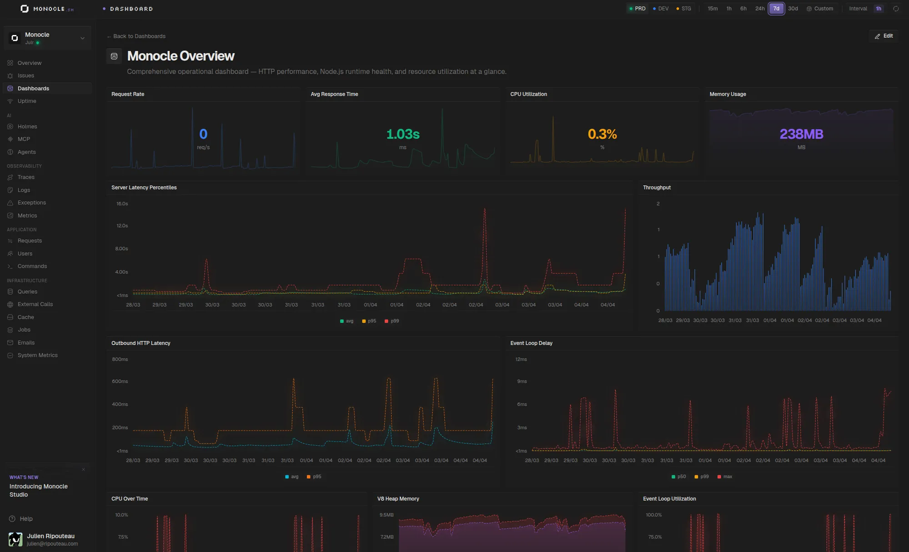Screen dimensions: 909x552
Task: Click the Cache infrastructure icon
Action: (10, 317)
